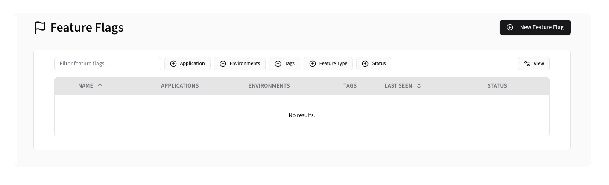Click the plus-circle icon on Environments filter
Screen dimensions: 609x185
(x=223, y=64)
